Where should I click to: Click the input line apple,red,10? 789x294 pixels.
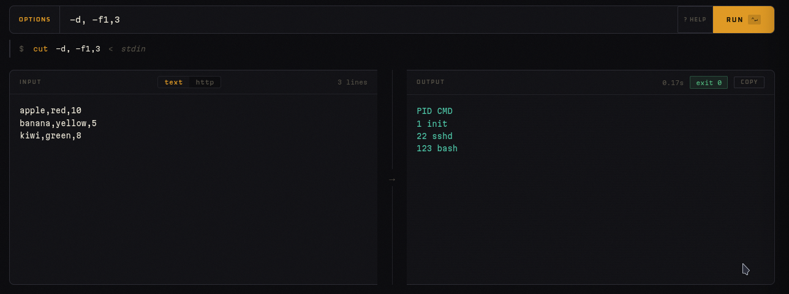50,111
